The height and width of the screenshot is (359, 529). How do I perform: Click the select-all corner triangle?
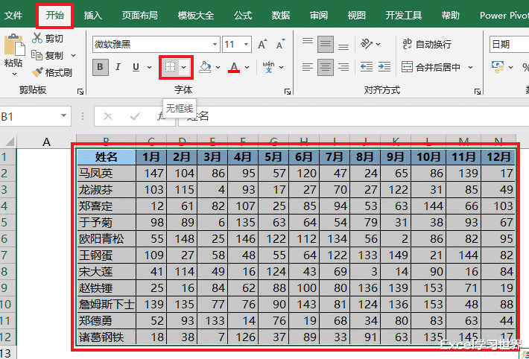point(10,142)
